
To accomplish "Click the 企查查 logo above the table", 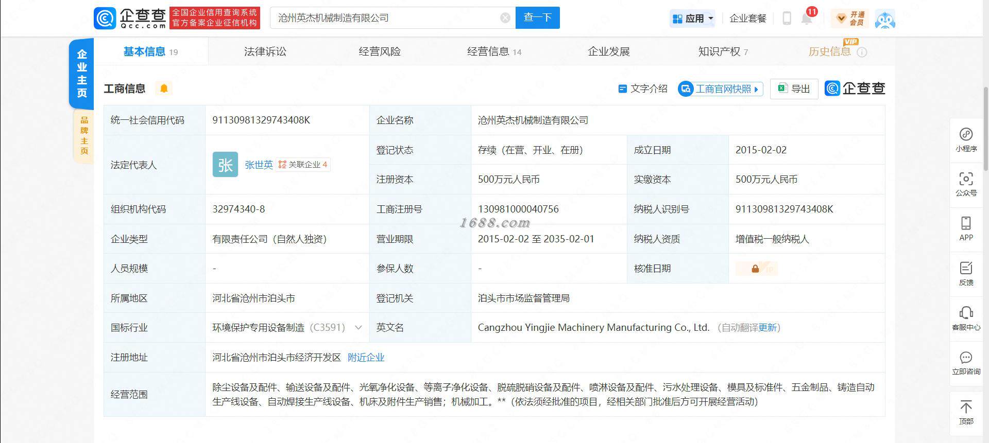I will (855, 88).
